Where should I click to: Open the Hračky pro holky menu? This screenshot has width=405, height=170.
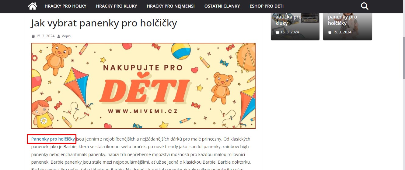pyautogui.click(x=65, y=6)
